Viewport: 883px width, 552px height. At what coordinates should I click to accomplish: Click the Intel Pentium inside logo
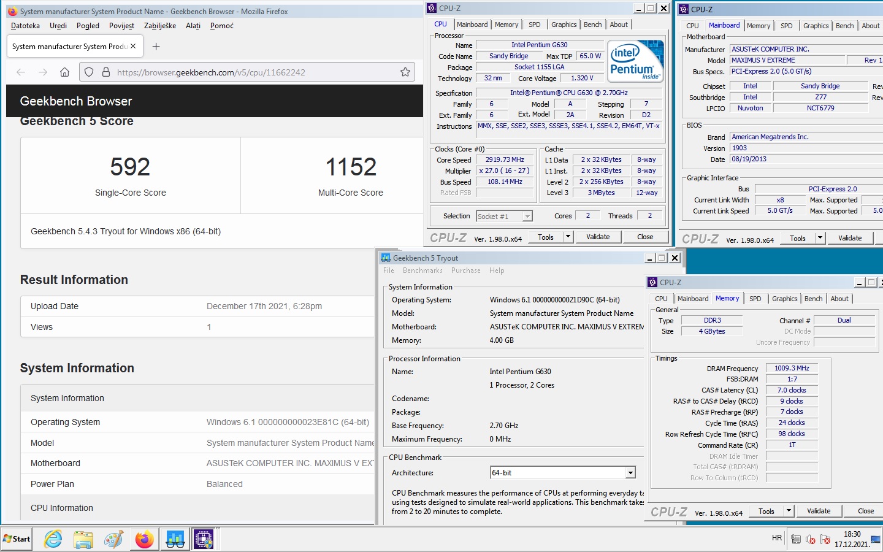pyautogui.click(x=635, y=61)
